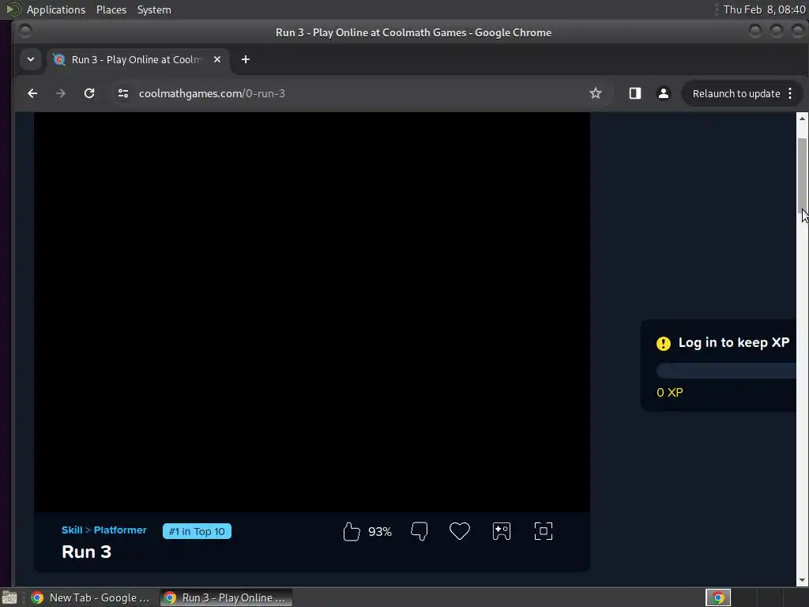Open the Places menu
Screen dimensions: 809x607
111,9
